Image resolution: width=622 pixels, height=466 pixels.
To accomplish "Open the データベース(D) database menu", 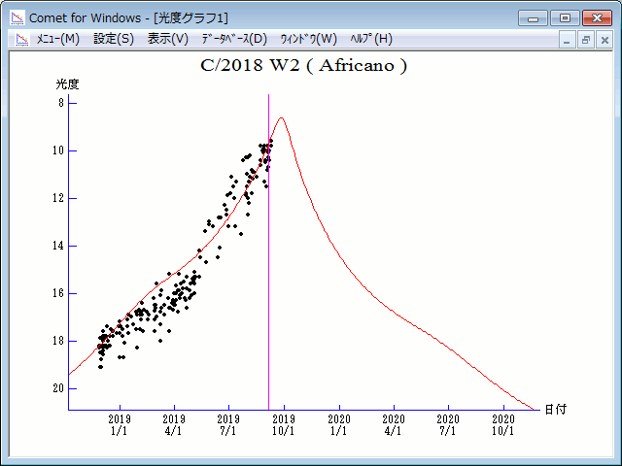I will pyautogui.click(x=233, y=39).
